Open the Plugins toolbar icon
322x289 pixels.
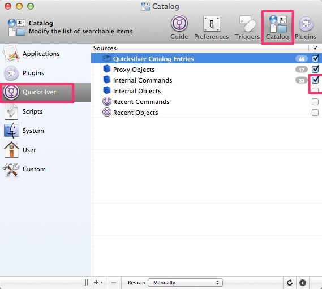[x=306, y=28]
